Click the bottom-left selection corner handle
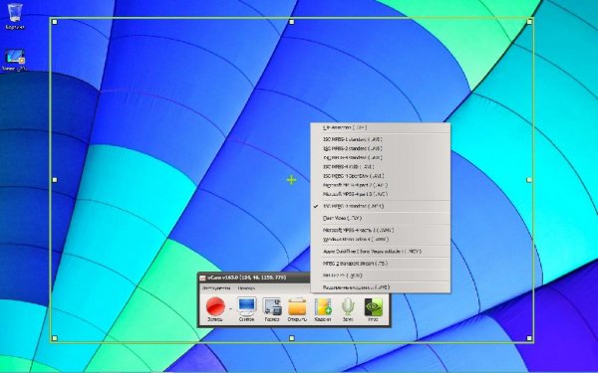This screenshot has width=598, height=373. [x=55, y=338]
